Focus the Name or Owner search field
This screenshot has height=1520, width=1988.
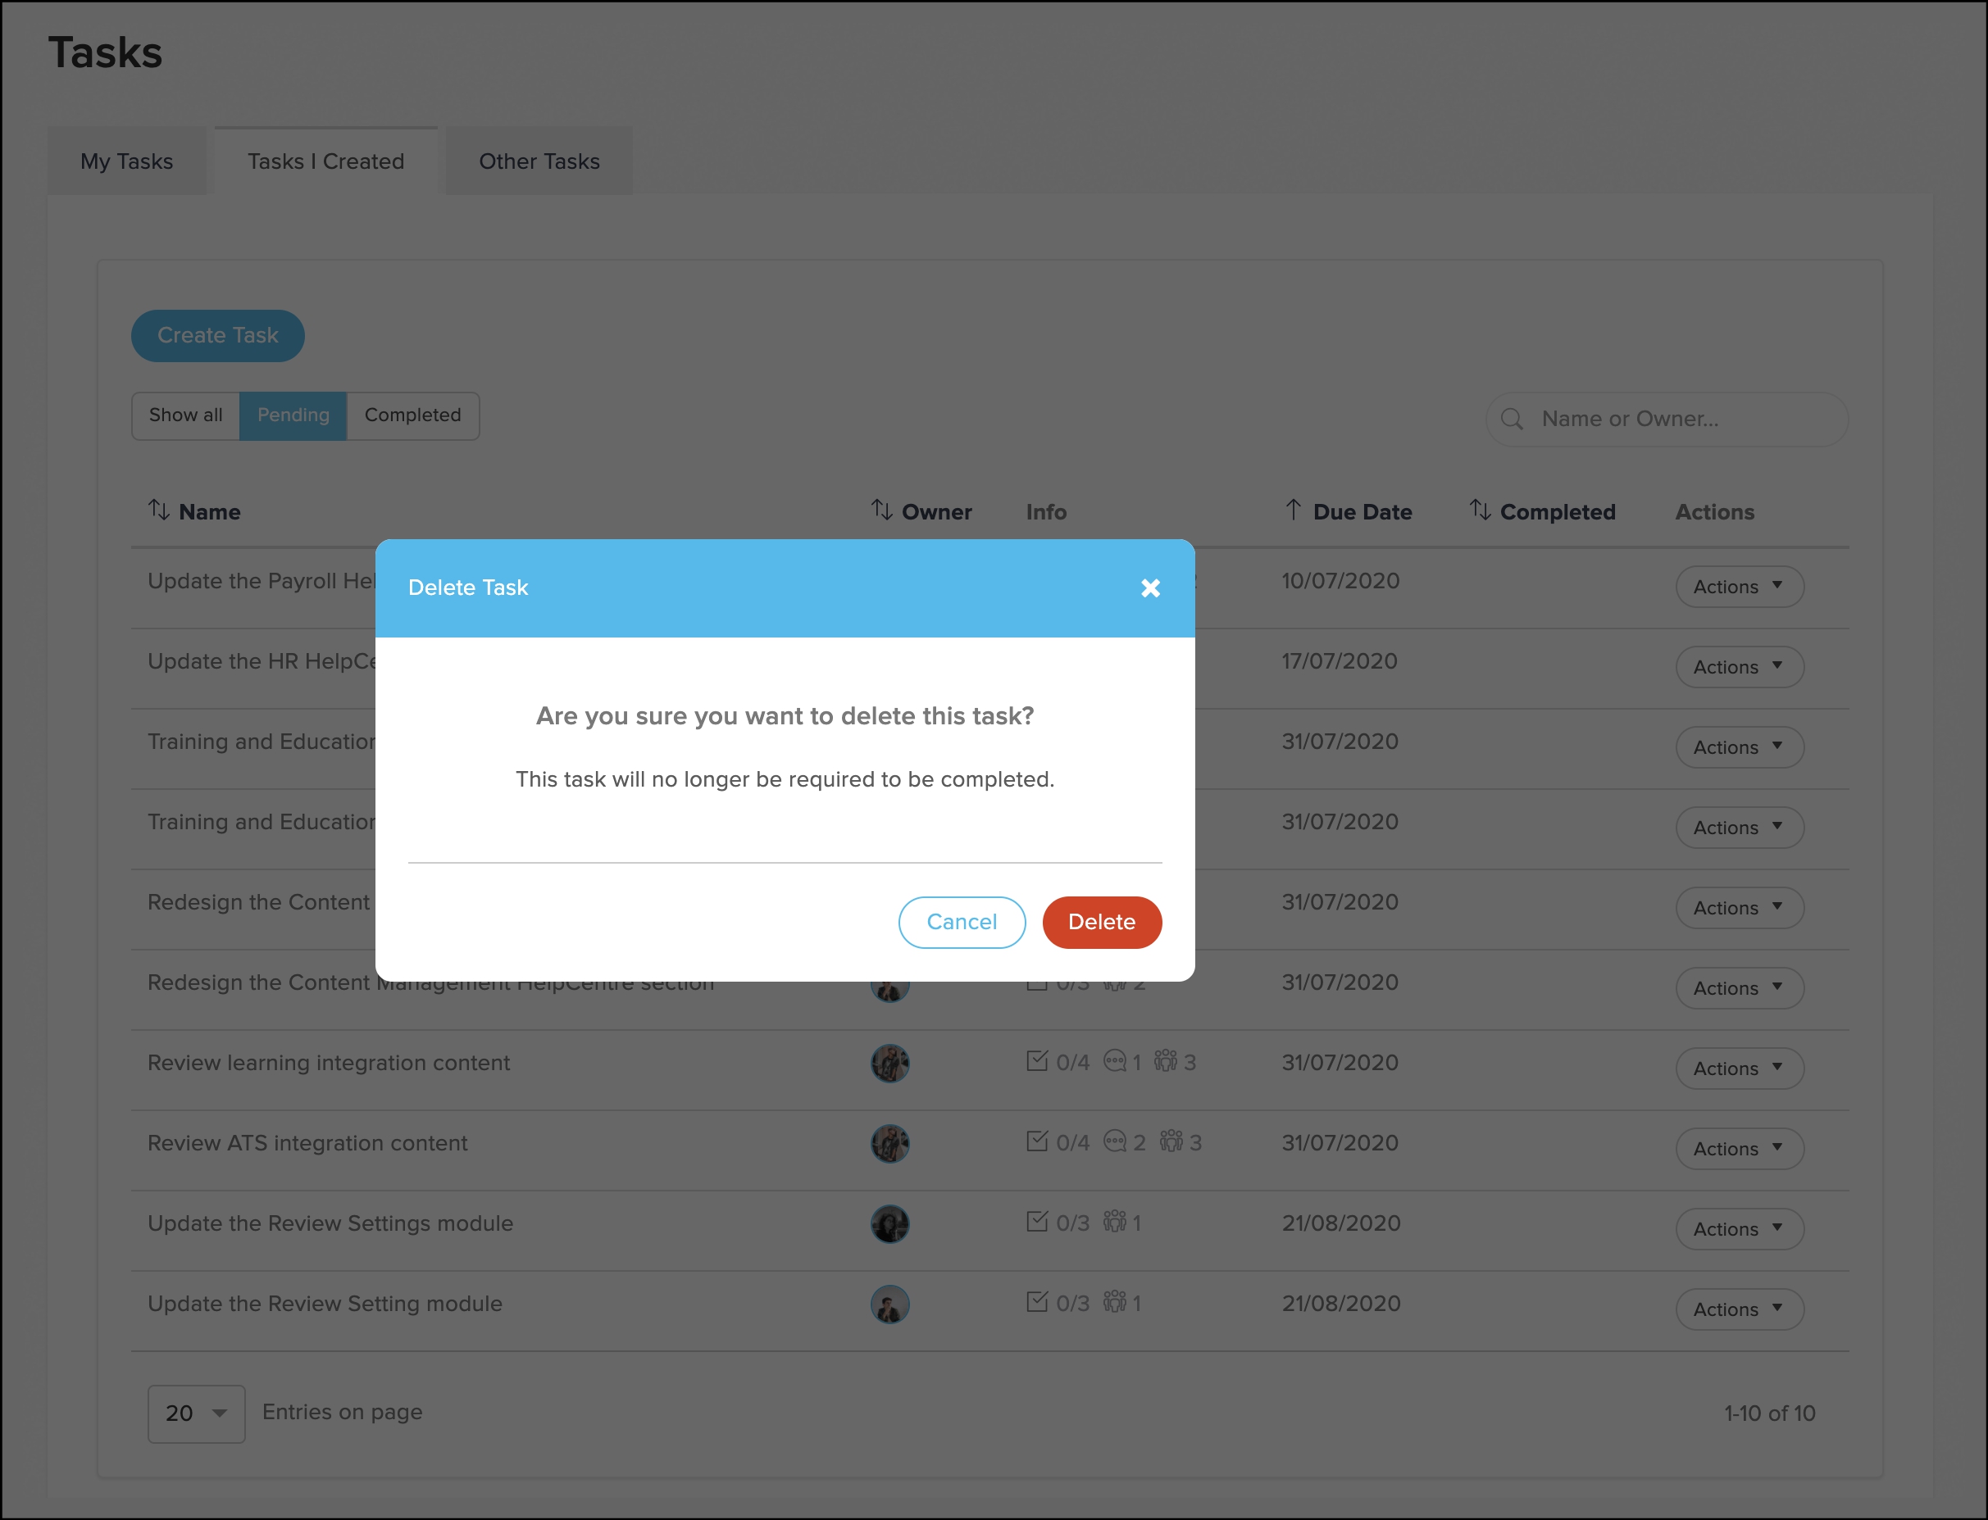(x=1667, y=419)
